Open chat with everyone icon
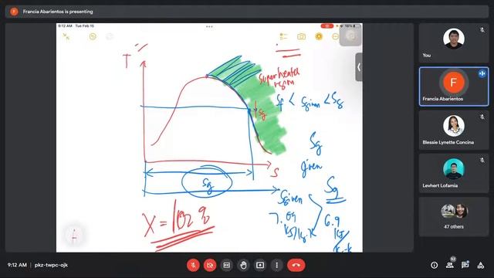 (465, 265)
